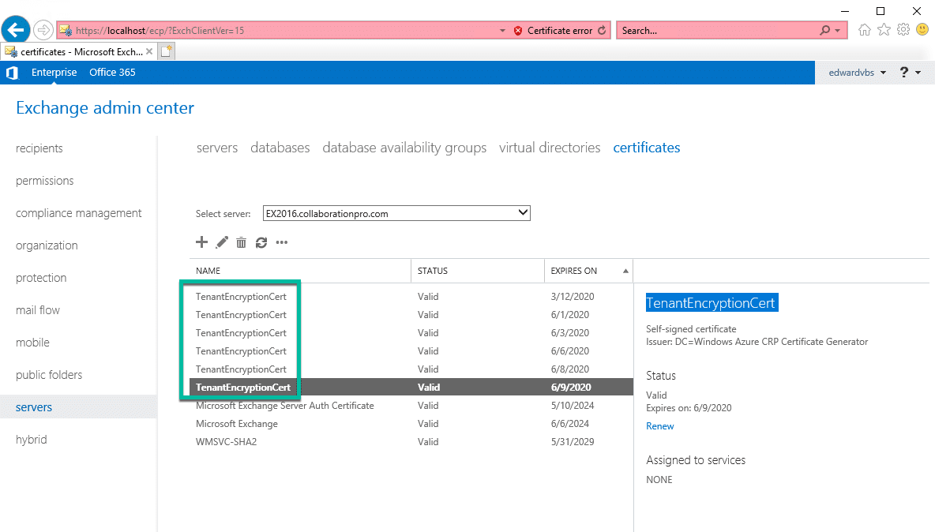Open browser settings gear icon

tap(903, 29)
